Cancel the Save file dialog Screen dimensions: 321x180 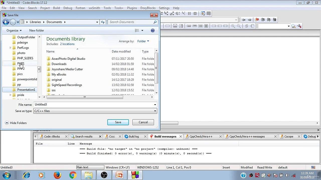(143, 122)
